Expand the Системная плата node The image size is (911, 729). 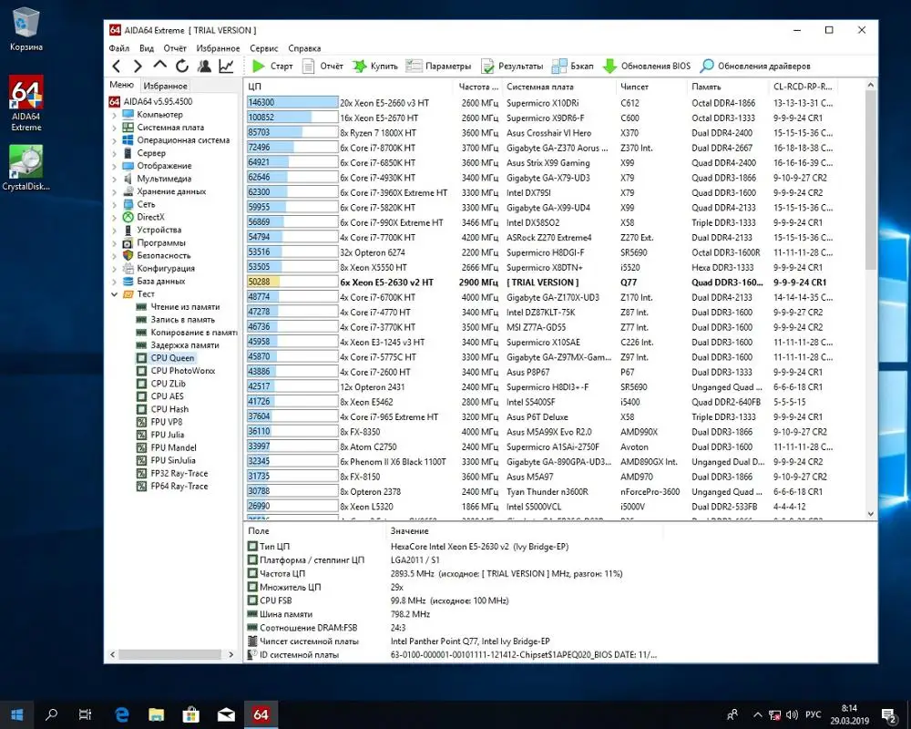(114, 128)
